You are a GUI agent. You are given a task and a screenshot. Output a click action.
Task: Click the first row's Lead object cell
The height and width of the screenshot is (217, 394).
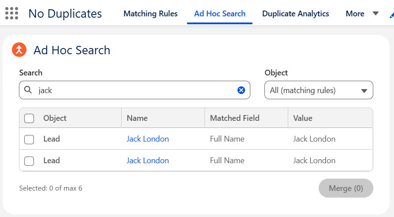(x=52, y=139)
